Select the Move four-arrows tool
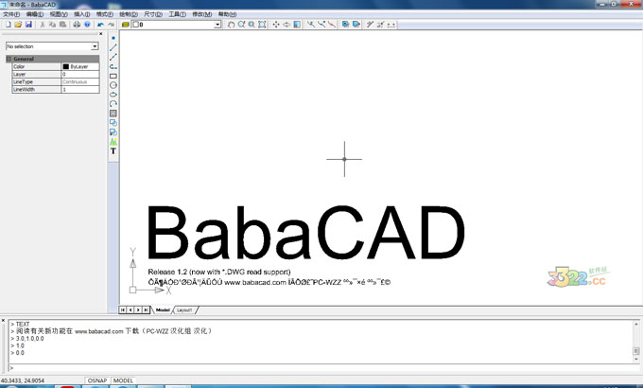The height and width of the screenshot is (388, 643). point(276,25)
